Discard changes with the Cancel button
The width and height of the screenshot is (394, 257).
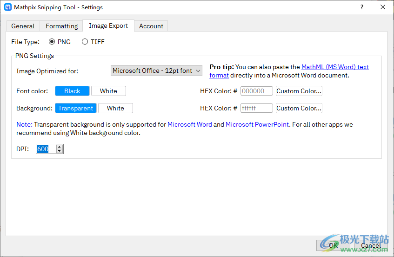[371, 245]
